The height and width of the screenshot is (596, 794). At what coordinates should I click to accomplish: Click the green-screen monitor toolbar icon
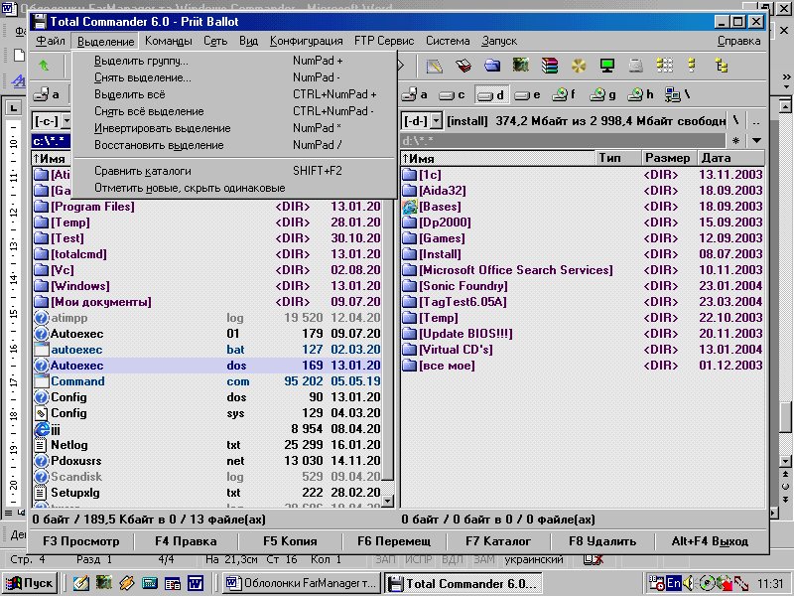(x=606, y=66)
